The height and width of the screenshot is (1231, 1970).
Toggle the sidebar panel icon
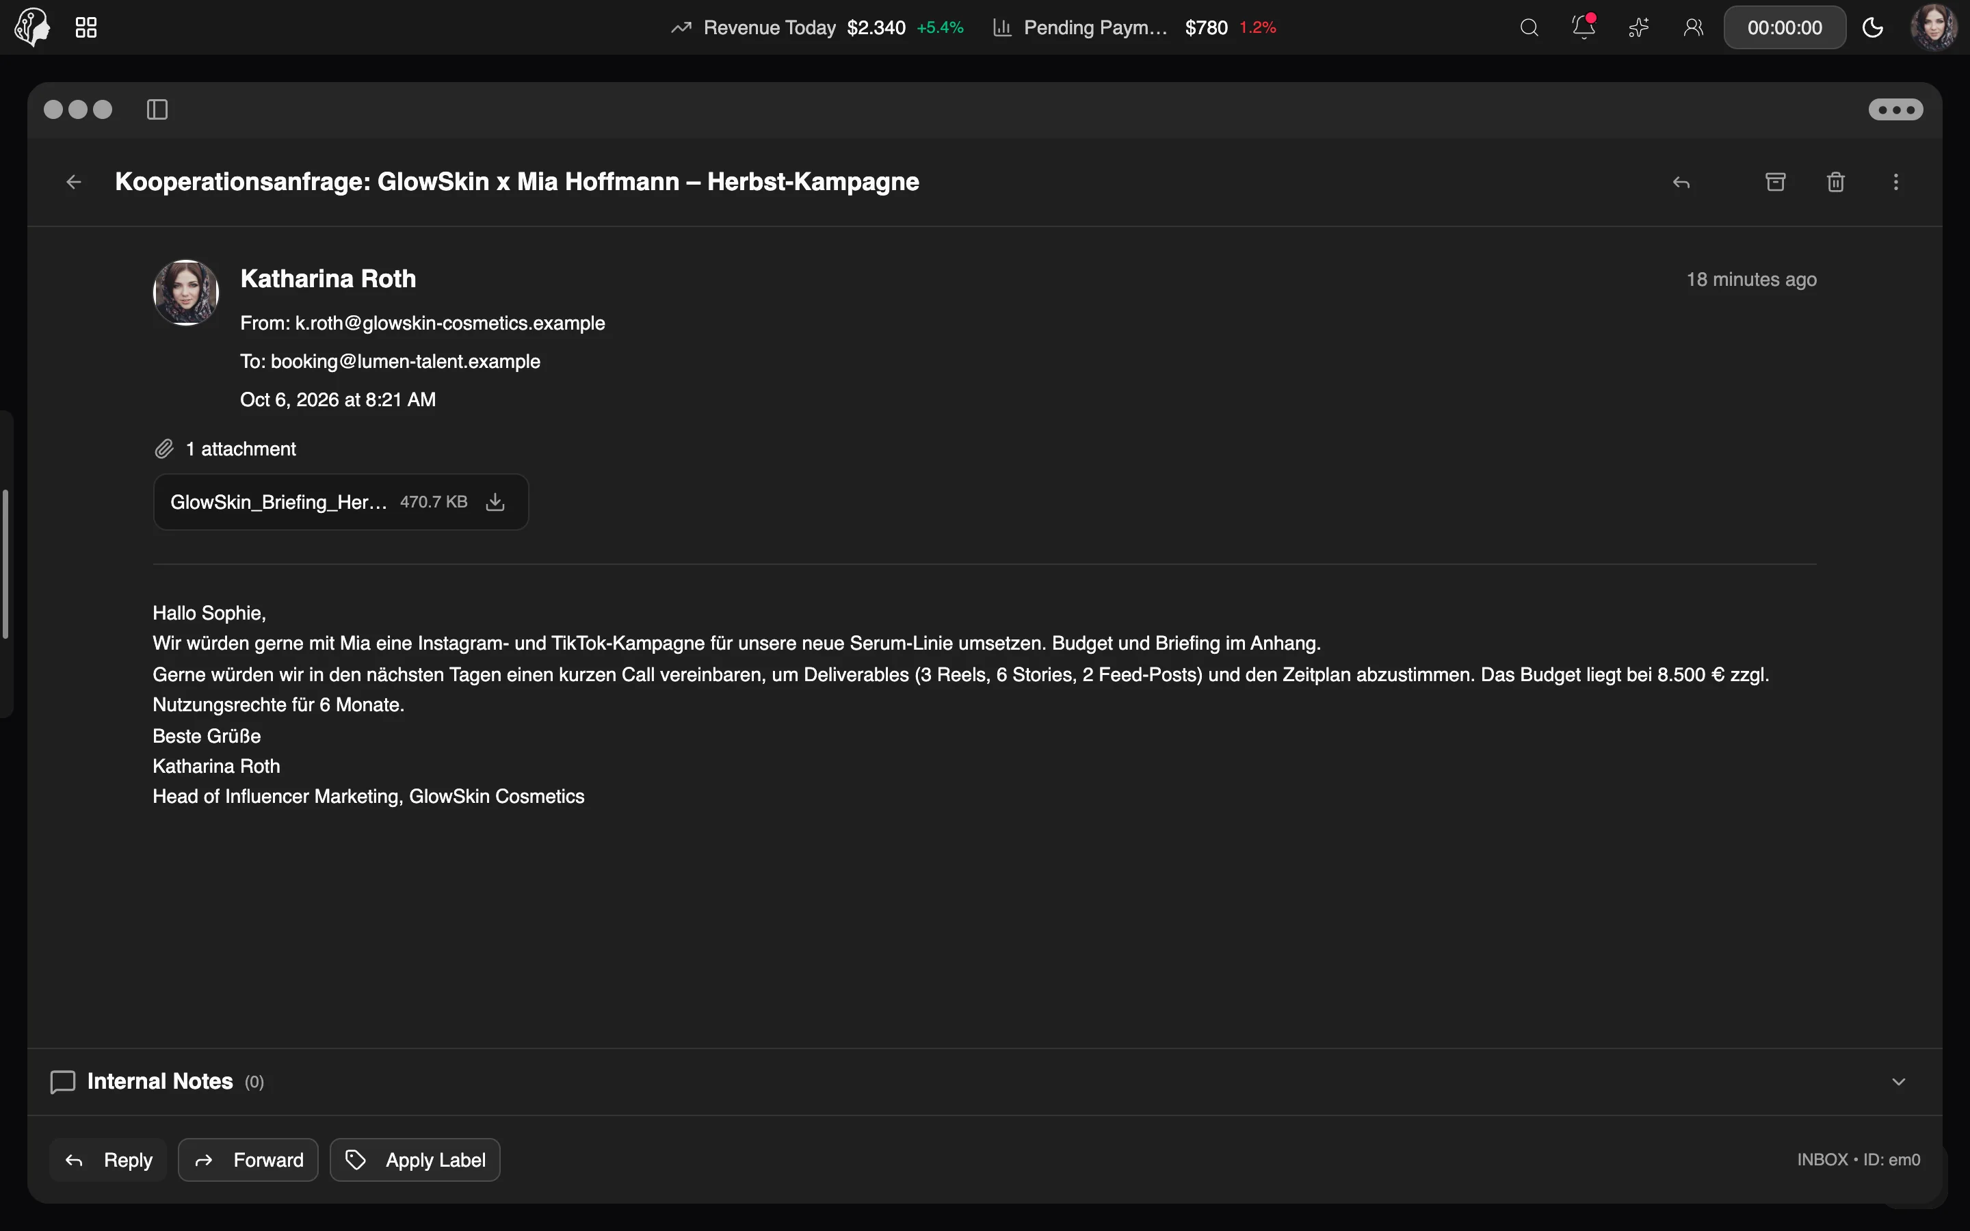(x=157, y=109)
